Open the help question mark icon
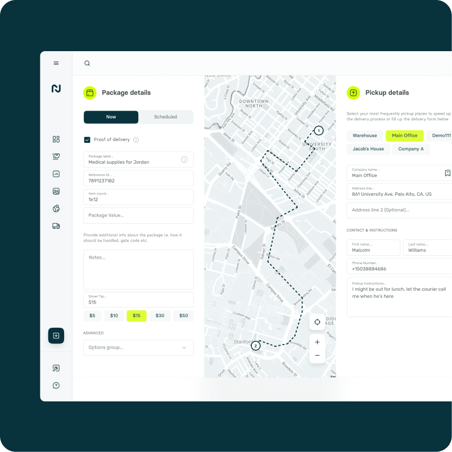The height and width of the screenshot is (452, 452). 56,386
